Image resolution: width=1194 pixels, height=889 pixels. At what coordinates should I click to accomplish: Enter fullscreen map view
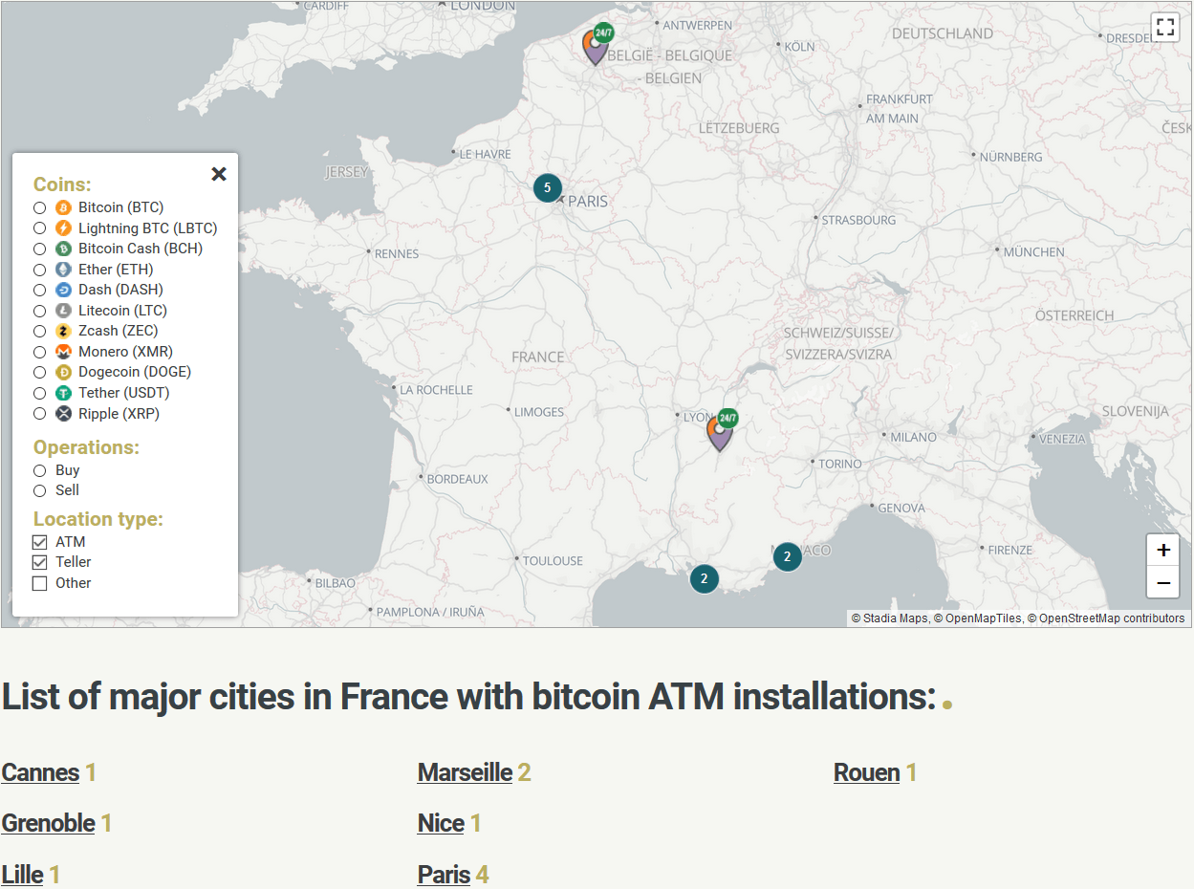[1164, 28]
